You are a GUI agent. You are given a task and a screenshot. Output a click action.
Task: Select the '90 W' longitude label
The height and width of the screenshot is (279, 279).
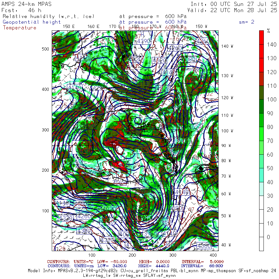click(x=226, y=146)
